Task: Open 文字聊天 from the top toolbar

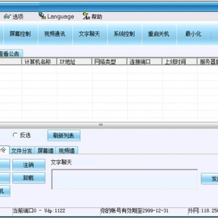Action: [x=90, y=34]
